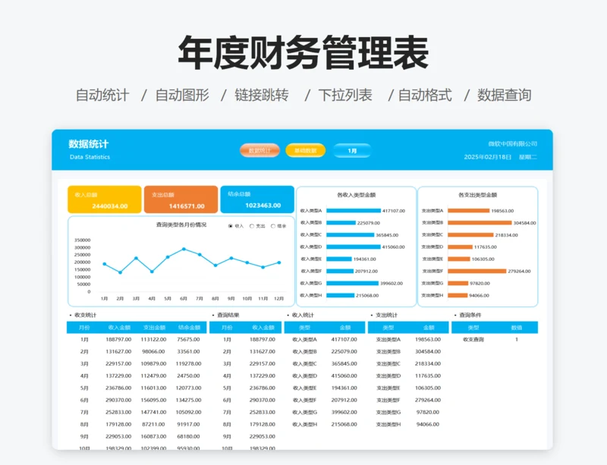The width and height of the screenshot is (607, 465).
Task: Click the 2月 data point on line chart
Action: pyautogui.click(x=120, y=272)
